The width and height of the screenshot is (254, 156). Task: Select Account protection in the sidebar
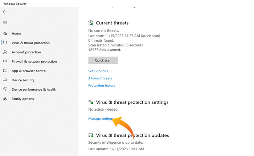(26, 52)
